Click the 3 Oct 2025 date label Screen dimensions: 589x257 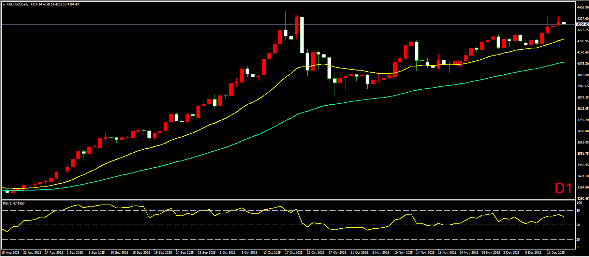click(x=227, y=253)
